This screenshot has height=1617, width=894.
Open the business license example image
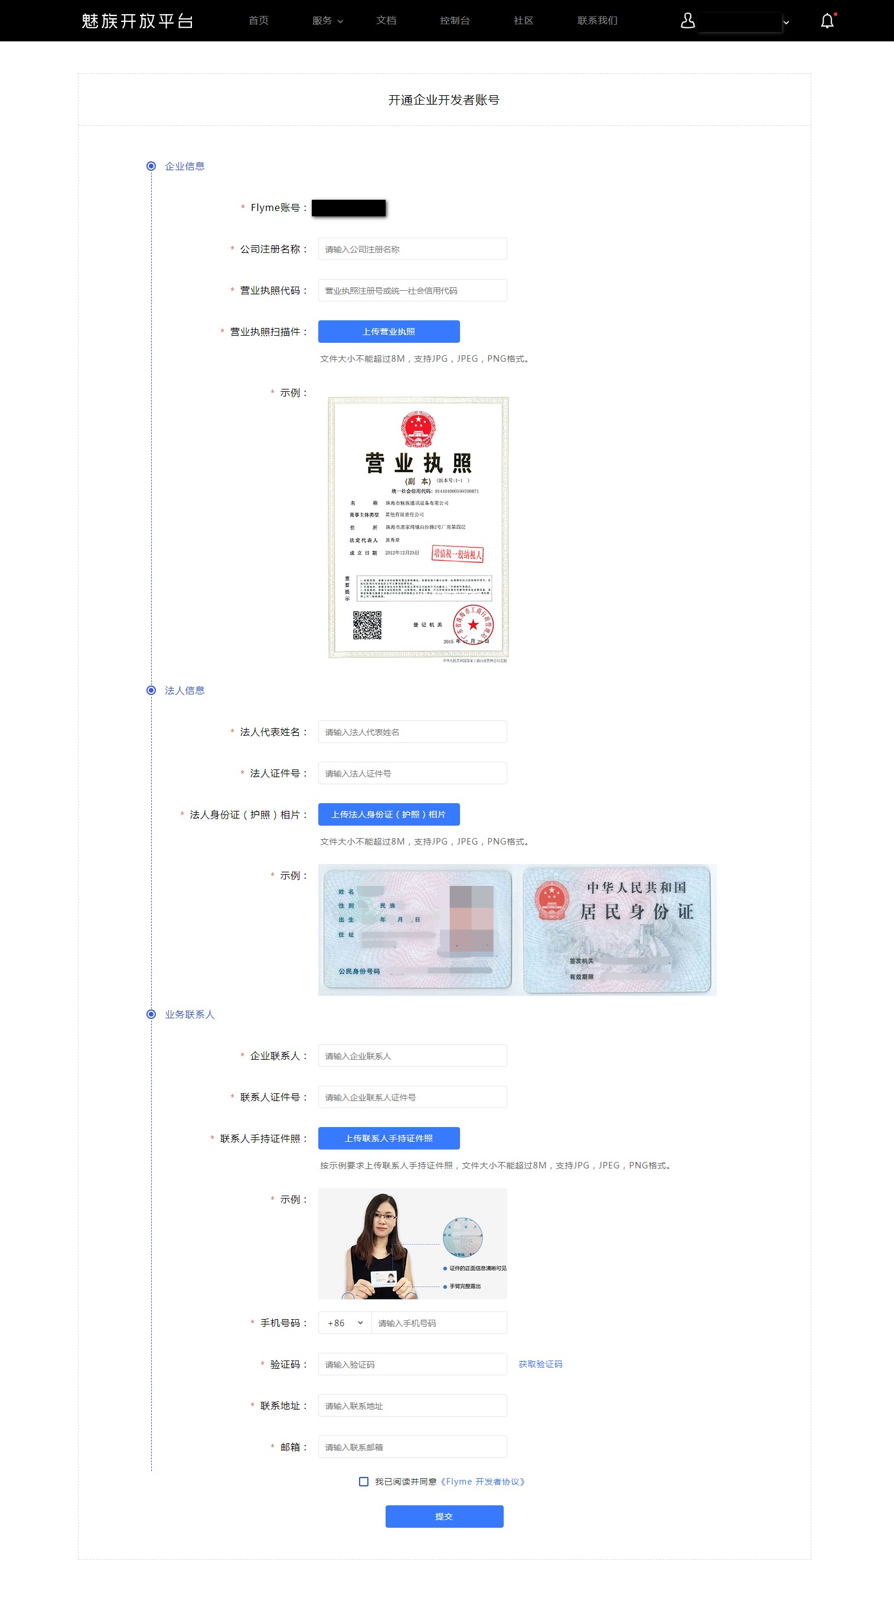(418, 529)
